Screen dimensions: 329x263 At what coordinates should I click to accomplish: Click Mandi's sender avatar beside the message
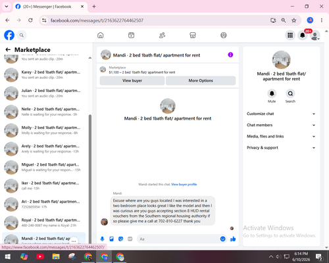104,222
